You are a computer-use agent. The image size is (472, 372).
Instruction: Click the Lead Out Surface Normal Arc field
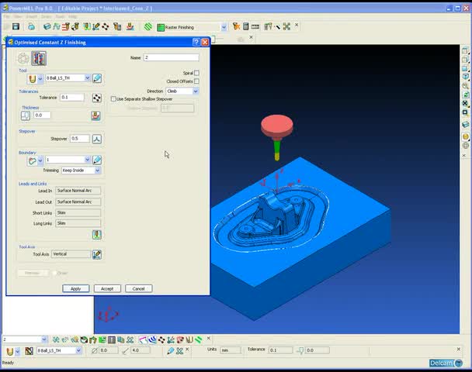(x=78, y=202)
